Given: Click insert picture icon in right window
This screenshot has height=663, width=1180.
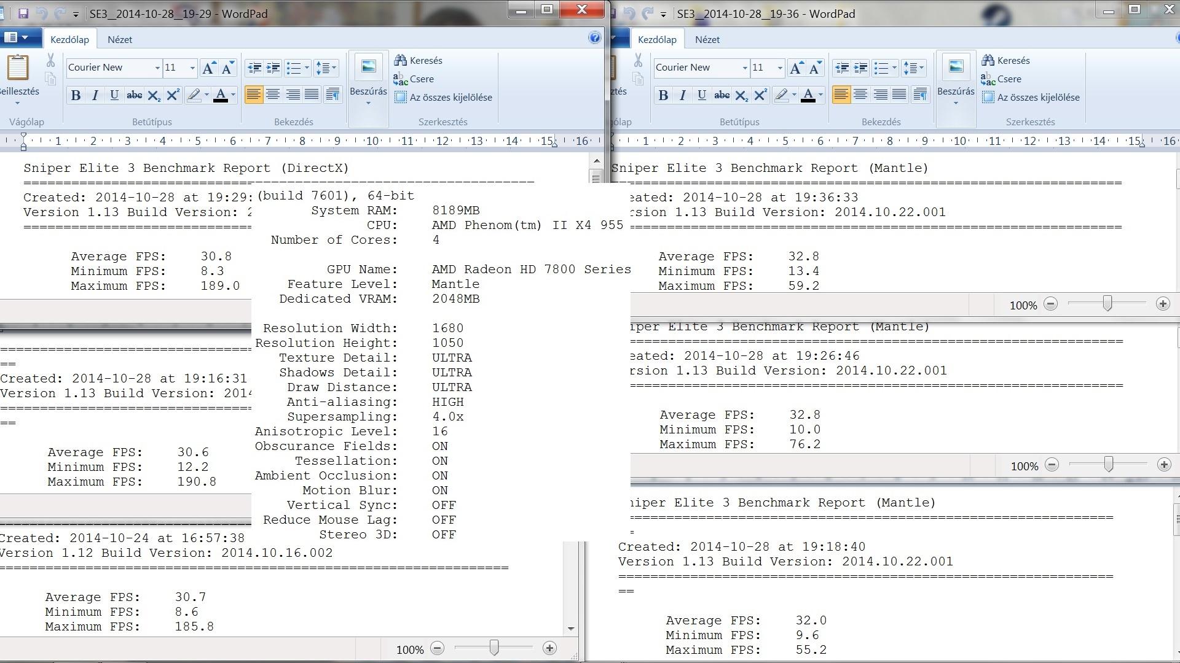Looking at the screenshot, I should pyautogui.click(x=956, y=67).
